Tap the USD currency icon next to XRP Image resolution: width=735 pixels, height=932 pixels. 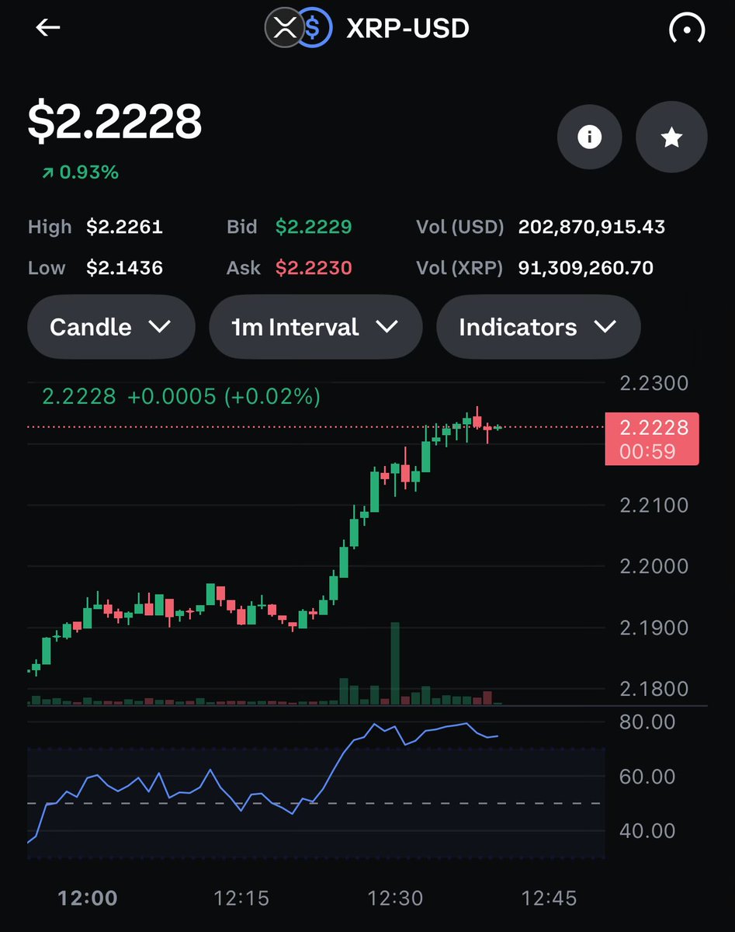(315, 27)
